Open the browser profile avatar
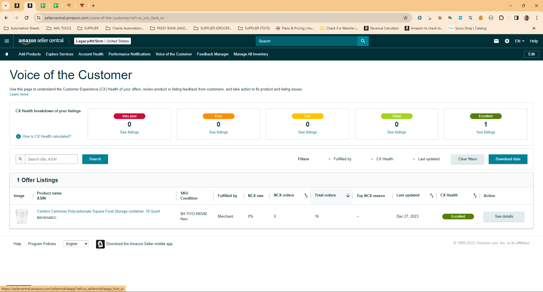Viewport: 543px width, 292px height. coord(527,18)
